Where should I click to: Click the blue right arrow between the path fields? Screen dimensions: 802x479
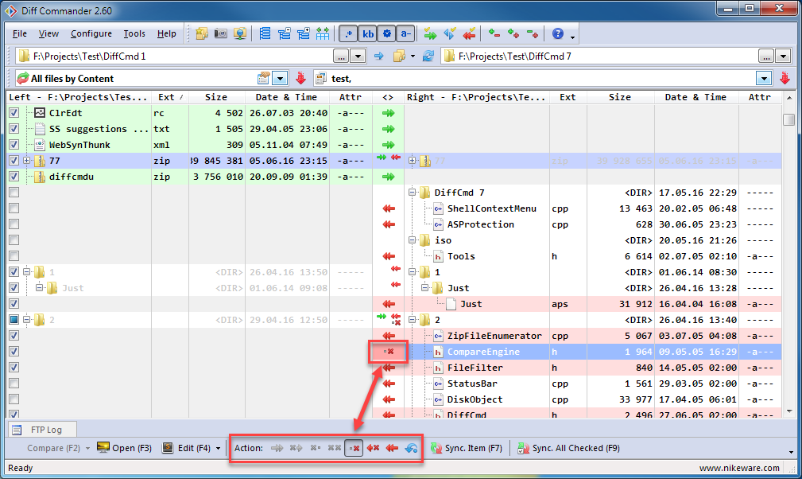379,56
